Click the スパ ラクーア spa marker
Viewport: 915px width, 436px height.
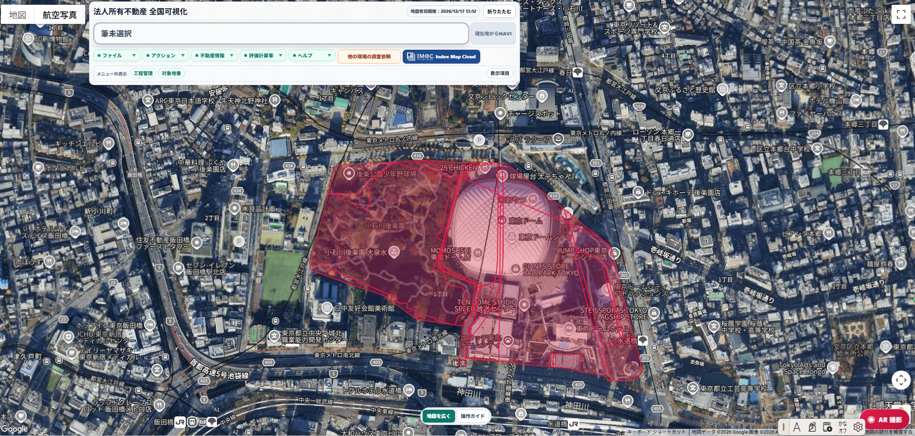[x=558, y=139]
